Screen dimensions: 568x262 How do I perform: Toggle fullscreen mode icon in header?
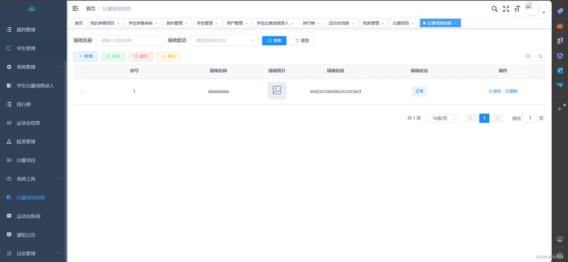coord(506,9)
